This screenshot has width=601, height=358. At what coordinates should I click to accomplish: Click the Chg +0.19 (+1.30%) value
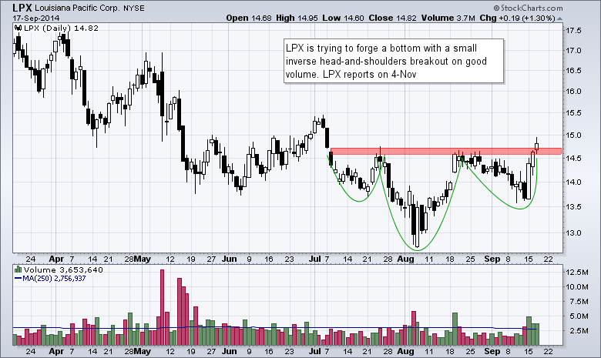(518, 18)
